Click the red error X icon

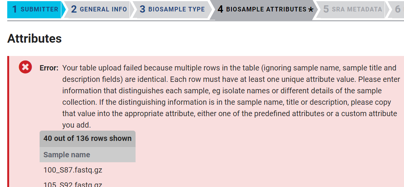(x=25, y=68)
